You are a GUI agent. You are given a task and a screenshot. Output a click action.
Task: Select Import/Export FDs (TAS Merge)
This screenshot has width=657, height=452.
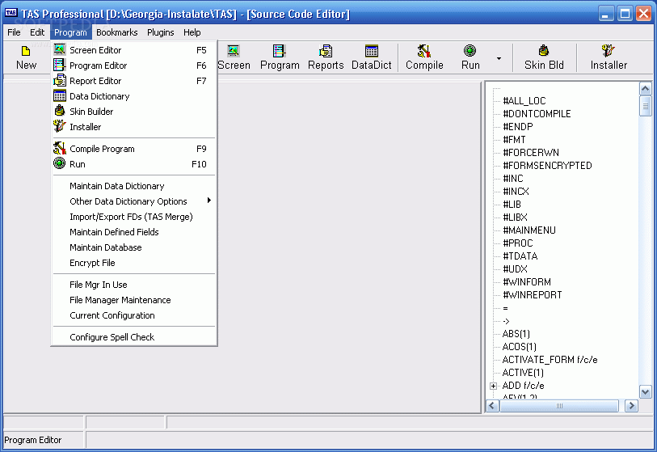coord(134,217)
